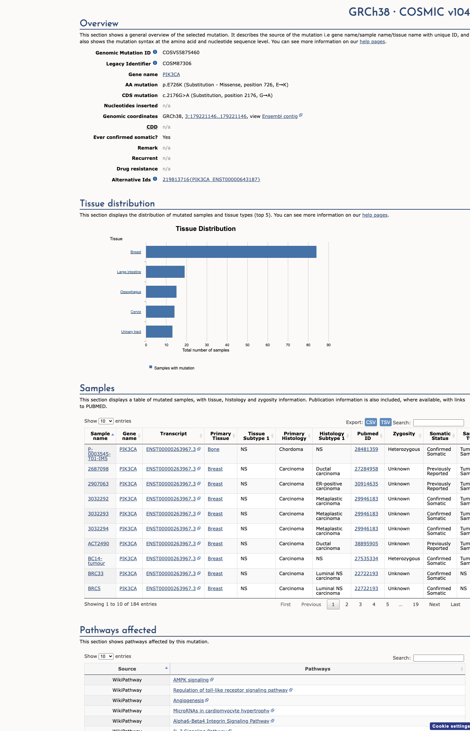This screenshot has height=731, width=470.
Task: Open Alpha6-Beta4 Integrin Signaling Pathway link
Action: 221,721
